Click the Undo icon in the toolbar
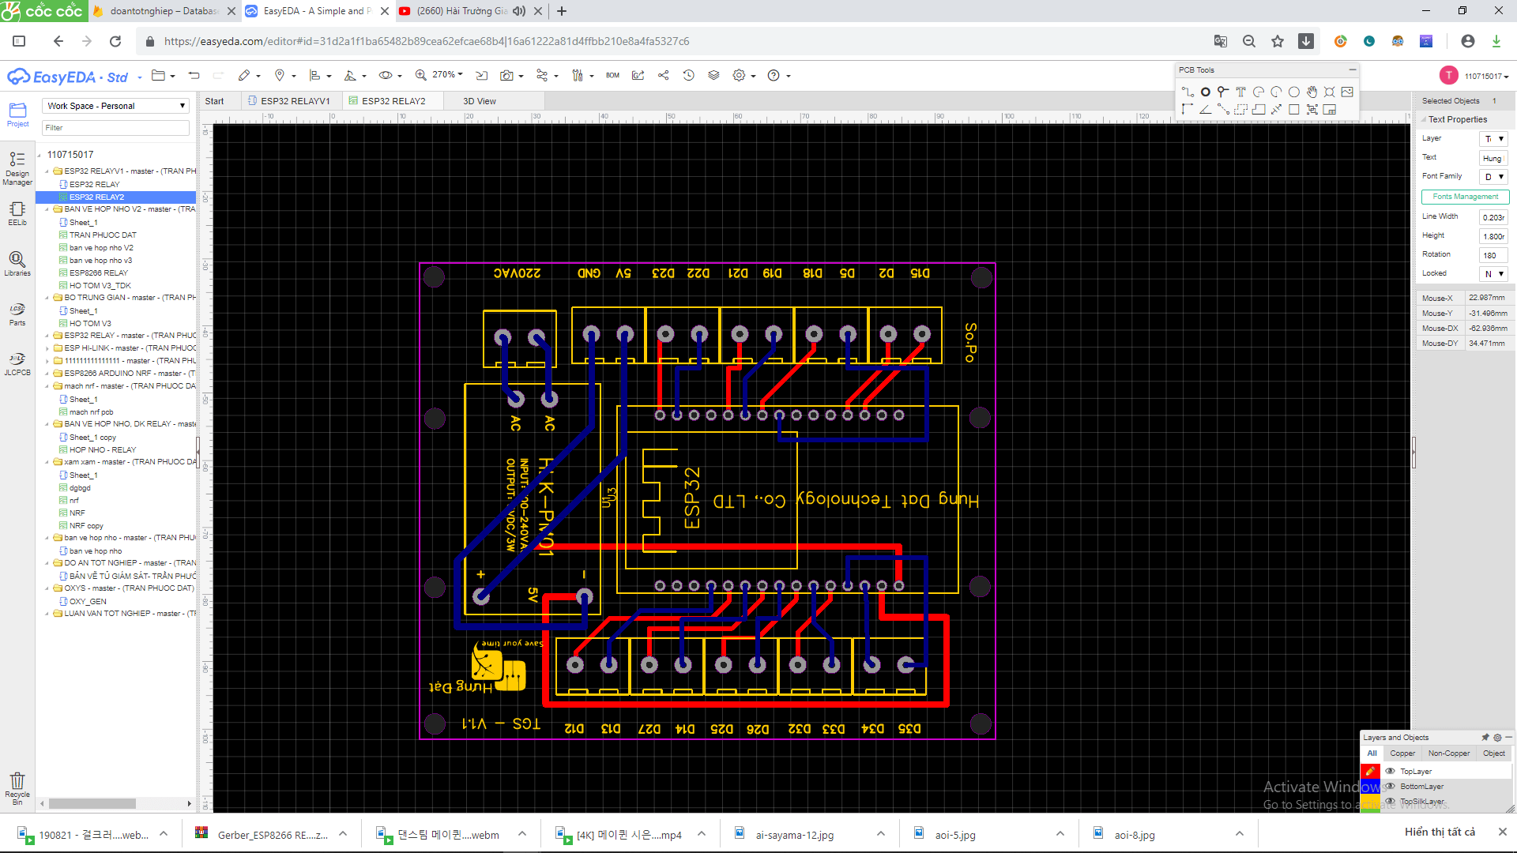This screenshot has height=853, width=1517. point(194,76)
